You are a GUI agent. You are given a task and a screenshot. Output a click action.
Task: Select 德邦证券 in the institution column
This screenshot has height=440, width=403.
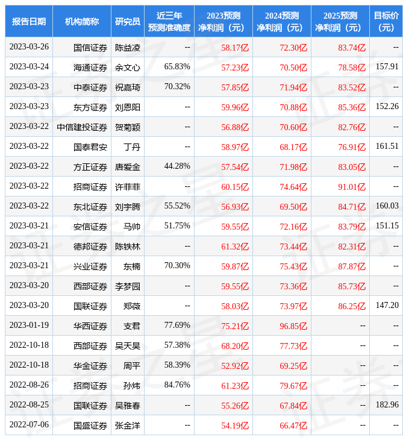tap(90, 246)
